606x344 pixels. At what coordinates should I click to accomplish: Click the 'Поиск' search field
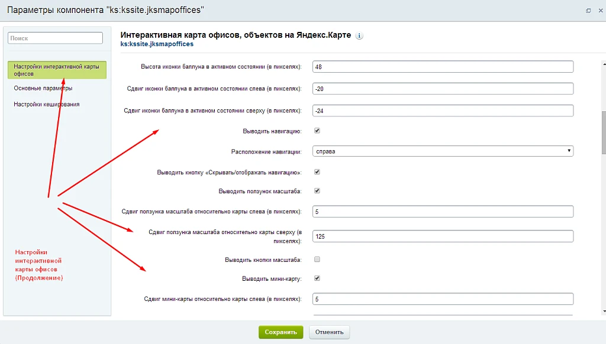pyautogui.click(x=55, y=38)
